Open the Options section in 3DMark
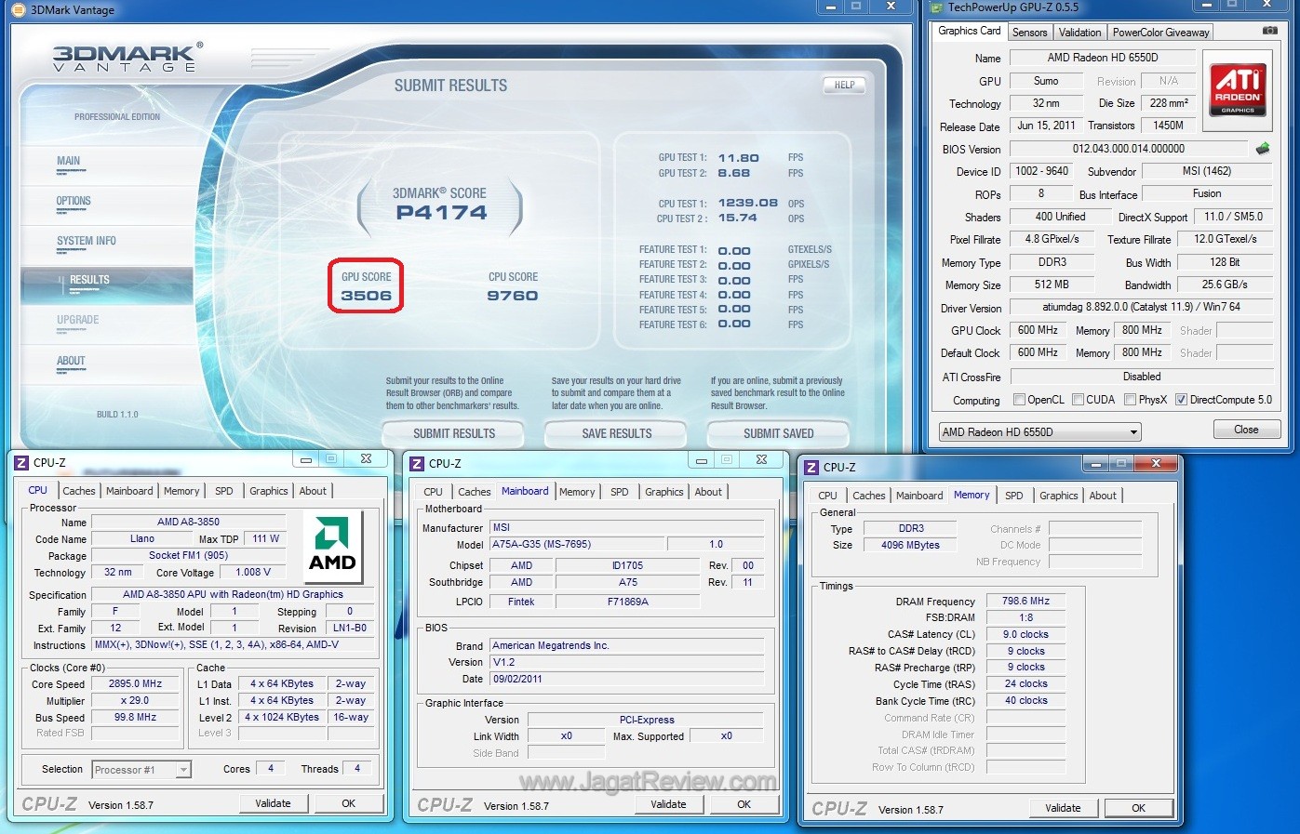 tap(74, 201)
